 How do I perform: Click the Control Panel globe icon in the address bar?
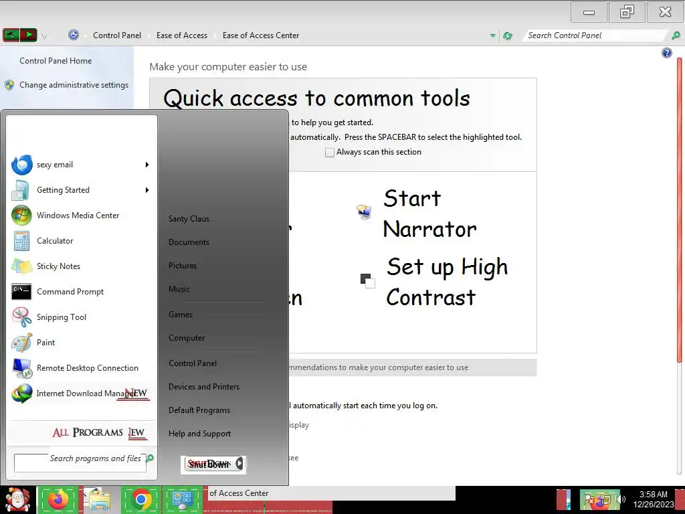pyautogui.click(x=74, y=35)
